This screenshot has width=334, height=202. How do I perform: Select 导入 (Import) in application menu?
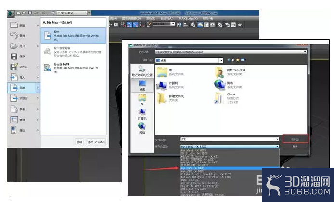point(23,77)
